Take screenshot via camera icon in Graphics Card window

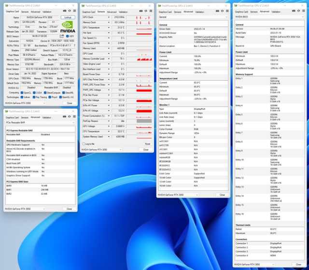point(65,11)
